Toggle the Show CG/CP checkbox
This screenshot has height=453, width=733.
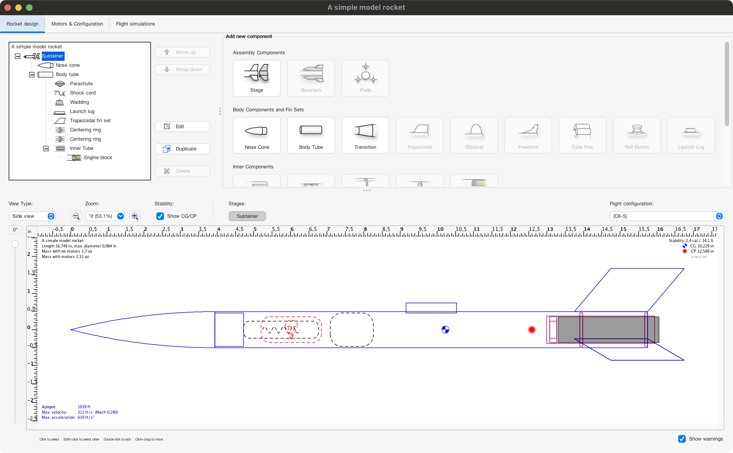[x=160, y=216]
